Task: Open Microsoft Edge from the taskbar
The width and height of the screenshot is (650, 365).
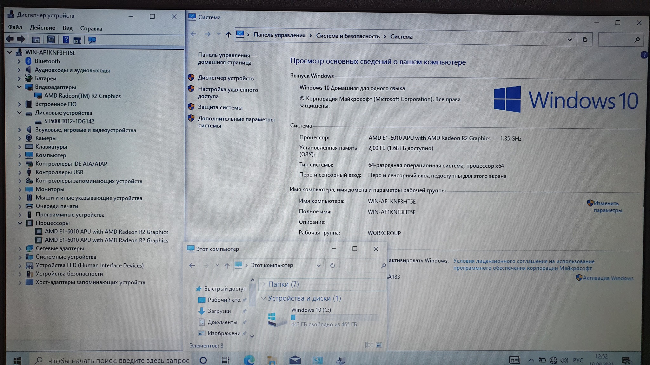Action: 249,360
